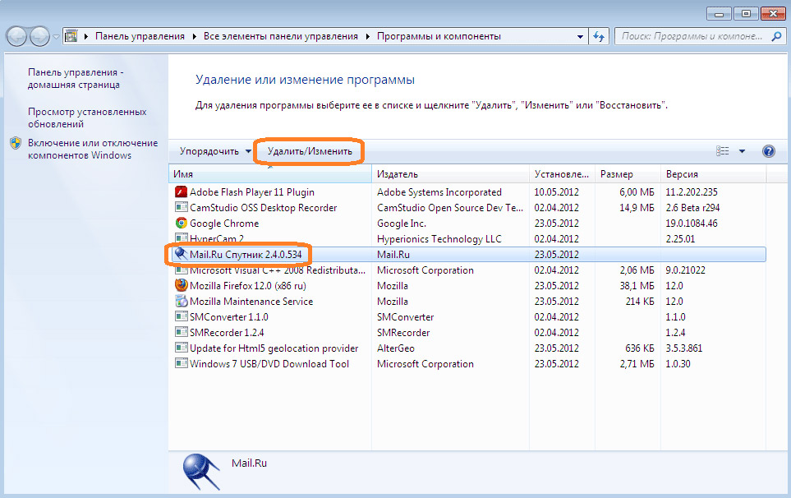
Task: Click the change view icon
Action: point(723,151)
